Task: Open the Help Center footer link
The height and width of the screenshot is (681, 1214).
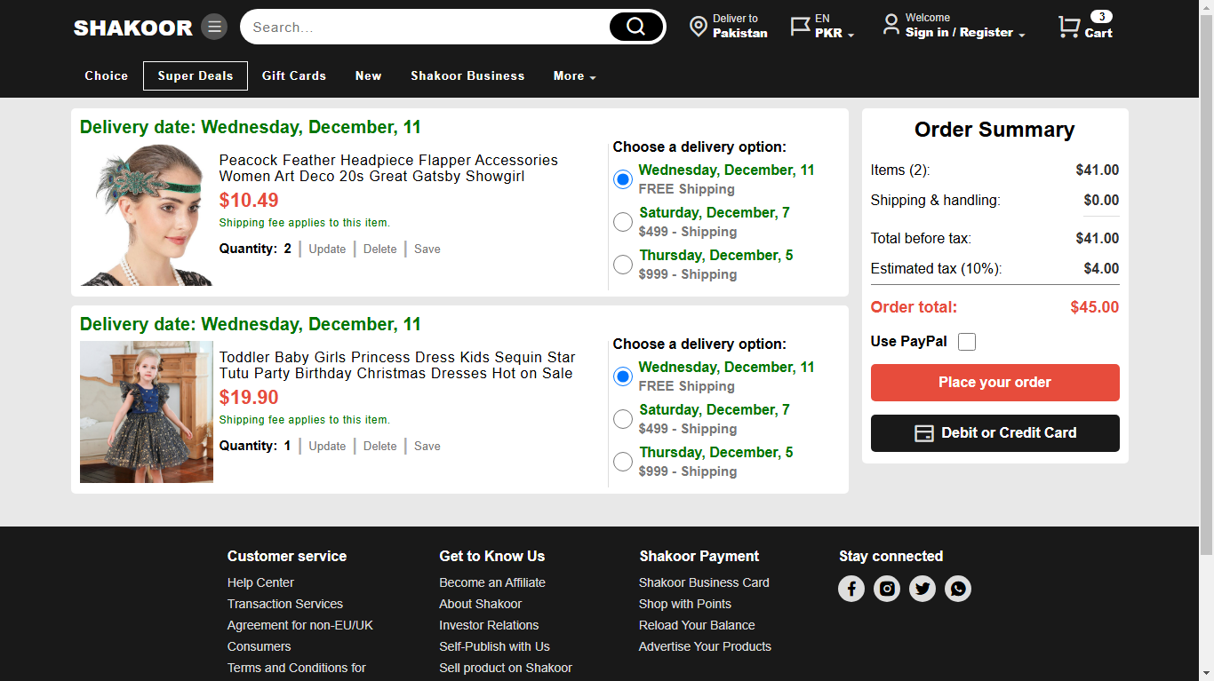Action: point(260,582)
